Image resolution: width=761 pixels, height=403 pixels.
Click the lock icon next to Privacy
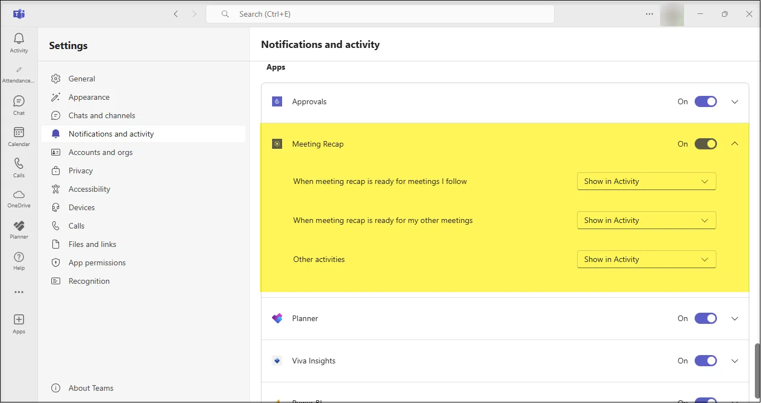click(56, 171)
